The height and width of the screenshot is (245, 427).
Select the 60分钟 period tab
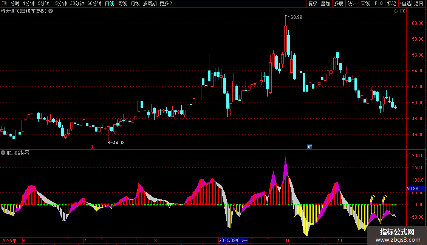(94, 3)
